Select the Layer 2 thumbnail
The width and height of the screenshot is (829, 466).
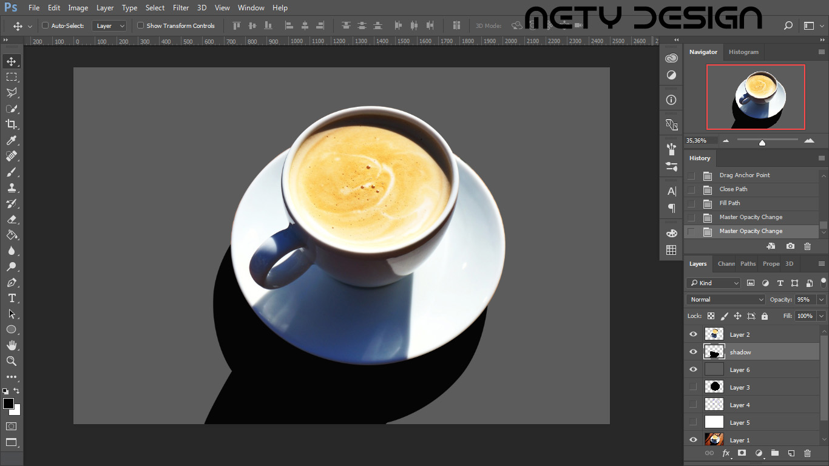714,334
